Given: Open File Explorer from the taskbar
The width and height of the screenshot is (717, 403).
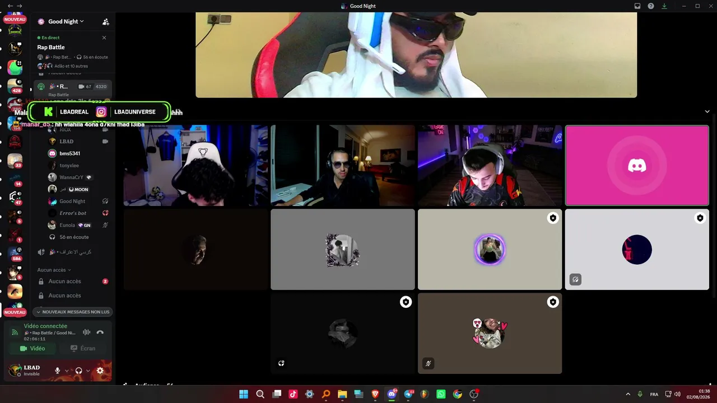Looking at the screenshot, I should click(342, 394).
